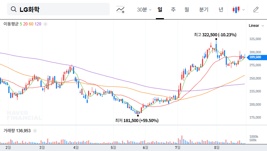
Task: Click the 6월 label on time axis
Action: [x=145, y=148]
